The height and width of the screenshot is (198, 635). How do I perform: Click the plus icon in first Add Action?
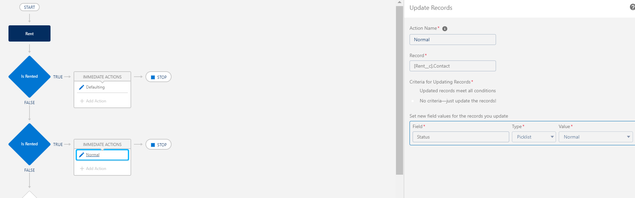82,101
